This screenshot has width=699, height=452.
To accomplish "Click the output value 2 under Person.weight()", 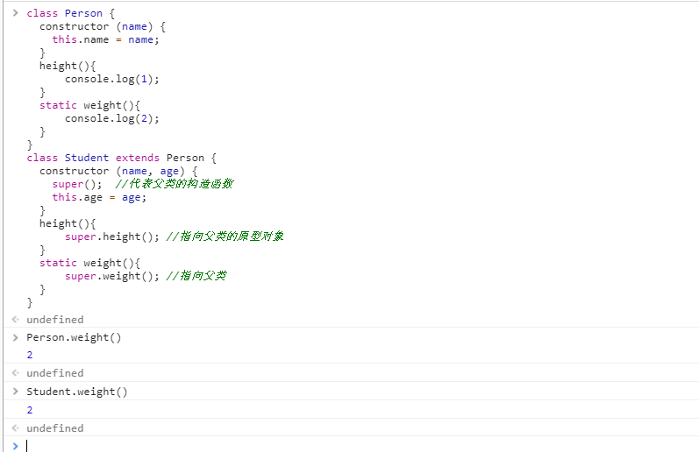I will tap(30, 355).
